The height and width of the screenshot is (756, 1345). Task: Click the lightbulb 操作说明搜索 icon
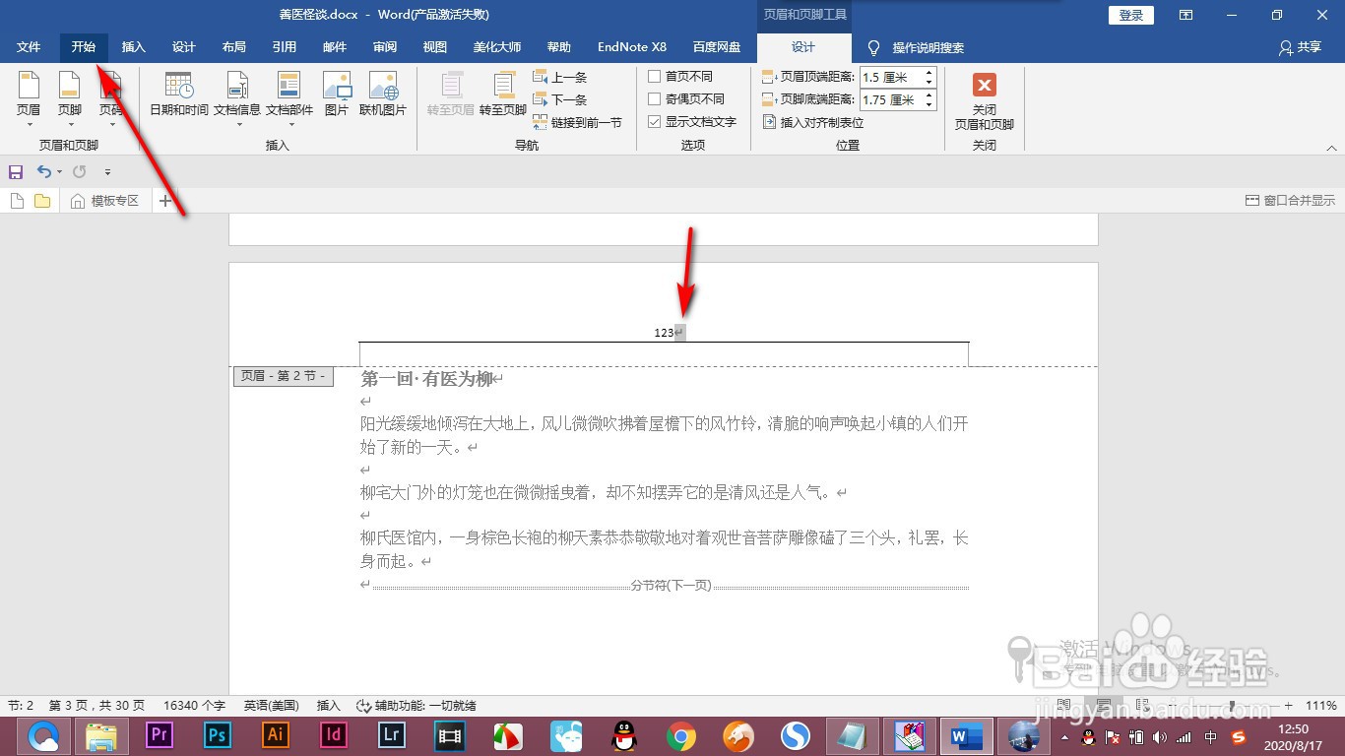click(873, 47)
